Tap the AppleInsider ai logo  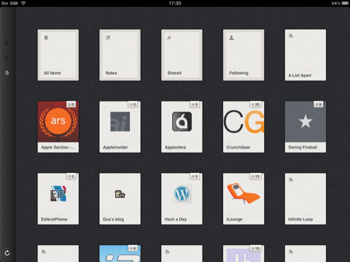click(120, 122)
